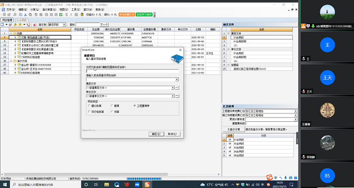Viewport: 354px width, 188px height.
Task: Click the orange banner button in toolbar
Action: (127, 15)
